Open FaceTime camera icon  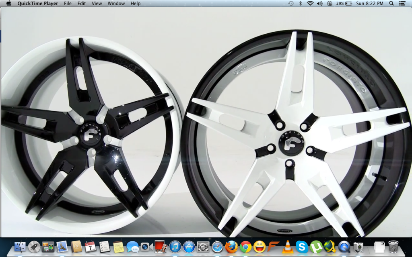(x=146, y=247)
